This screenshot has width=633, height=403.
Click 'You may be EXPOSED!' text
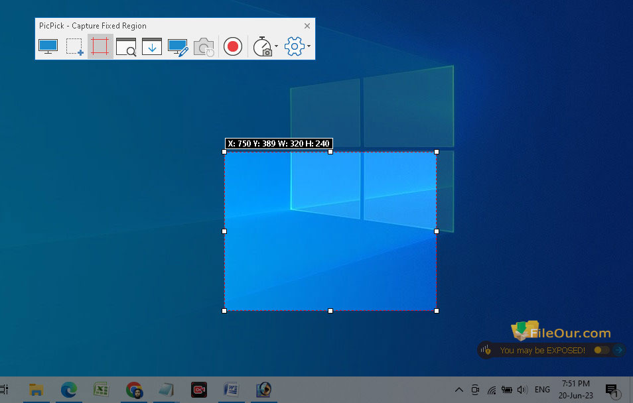click(x=542, y=350)
